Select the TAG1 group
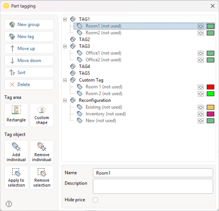This screenshot has width=219, height=211. click(x=84, y=19)
